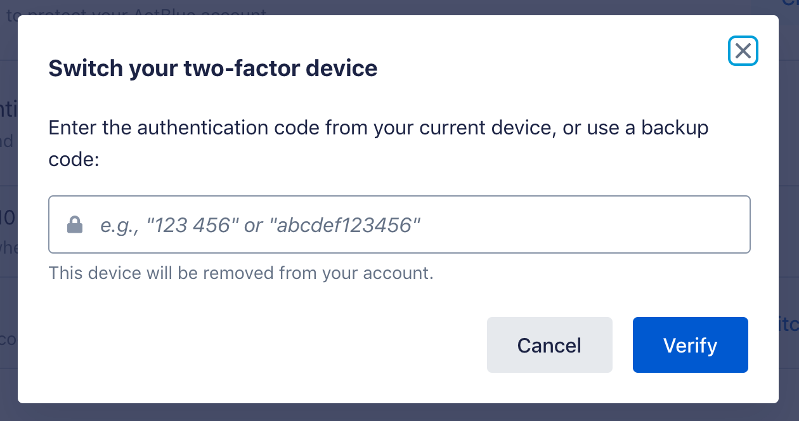799x421 pixels.
Task: Click the dimmed backdrop below the dialog
Action: [399, 412]
